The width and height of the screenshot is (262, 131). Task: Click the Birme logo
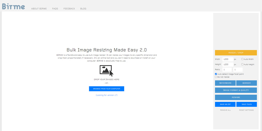(14, 6)
